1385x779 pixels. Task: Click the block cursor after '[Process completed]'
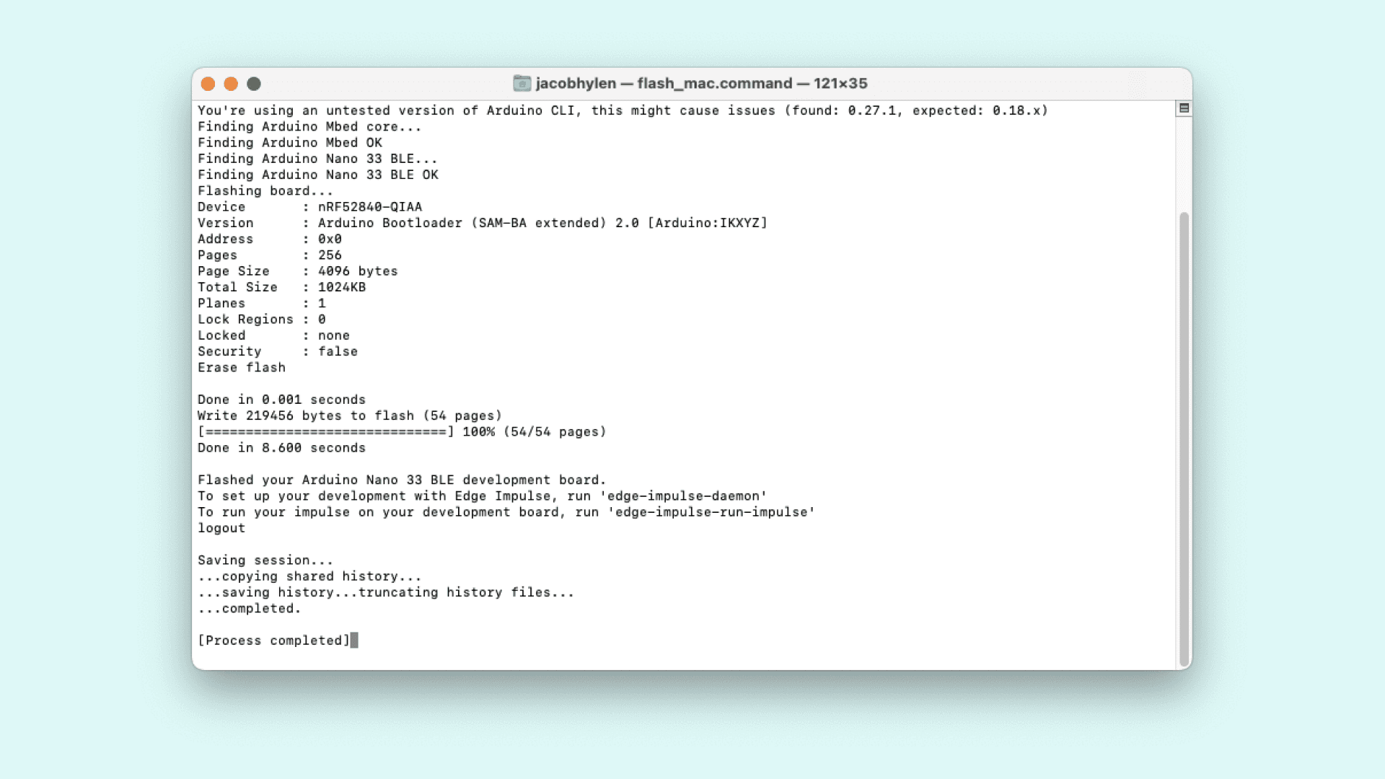click(x=354, y=641)
